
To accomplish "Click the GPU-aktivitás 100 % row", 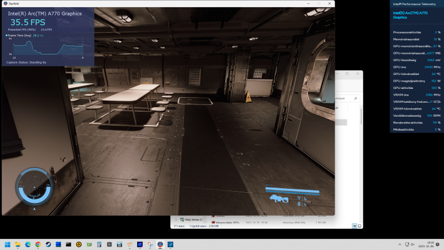I will pos(417,88).
